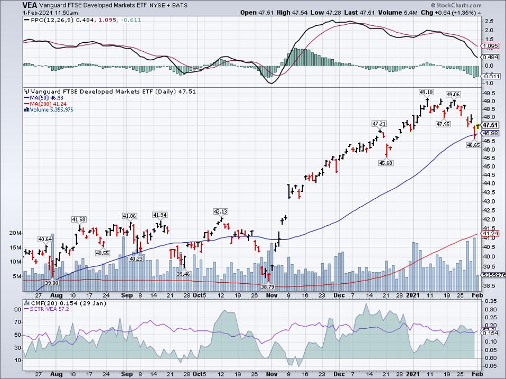This screenshot has height=379, width=506.
Task: Click the green up arrow beside the Chg value
Action: click(x=479, y=13)
